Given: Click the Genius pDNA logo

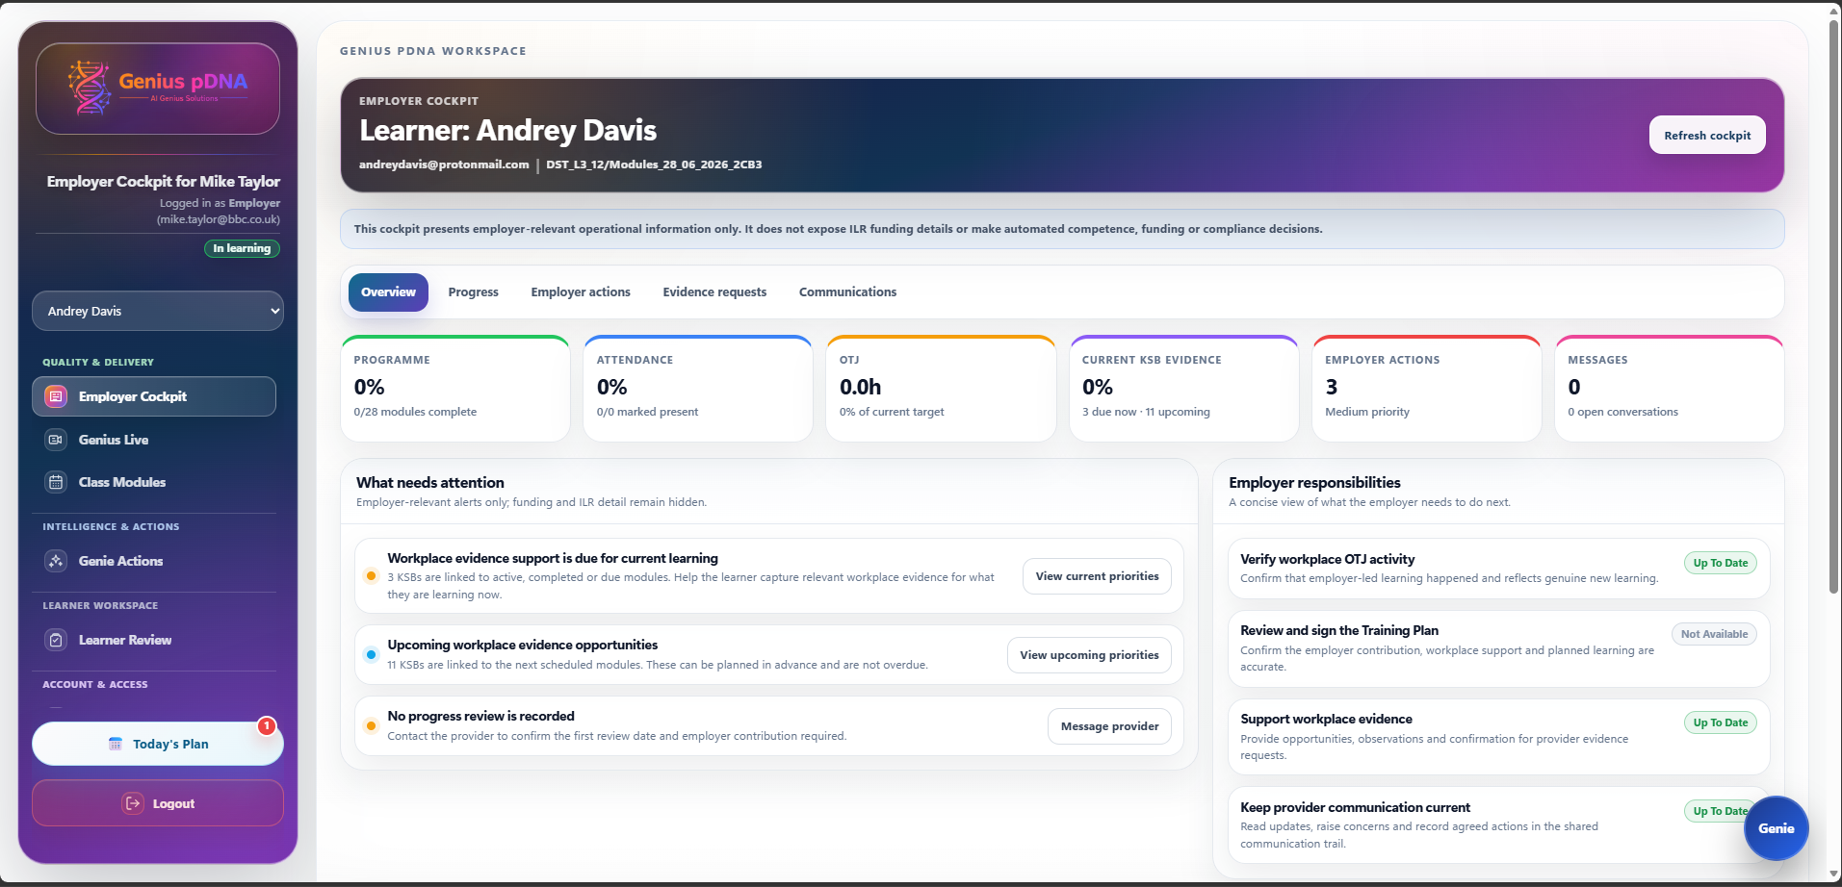Looking at the screenshot, I should pyautogui.click(x=158, y=88).
